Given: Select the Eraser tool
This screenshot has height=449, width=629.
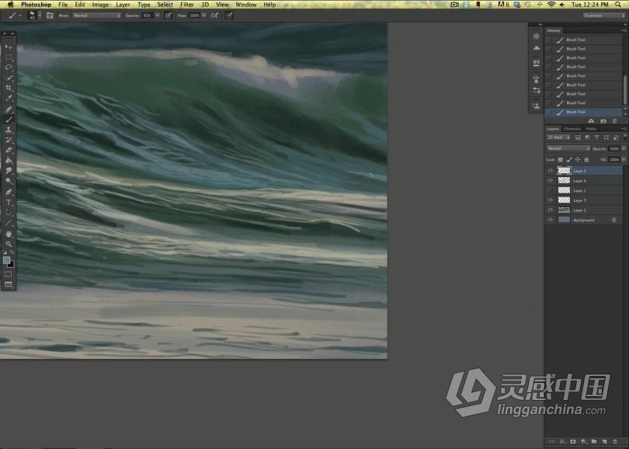Looking at the screenshot, I should click(9, 150).
